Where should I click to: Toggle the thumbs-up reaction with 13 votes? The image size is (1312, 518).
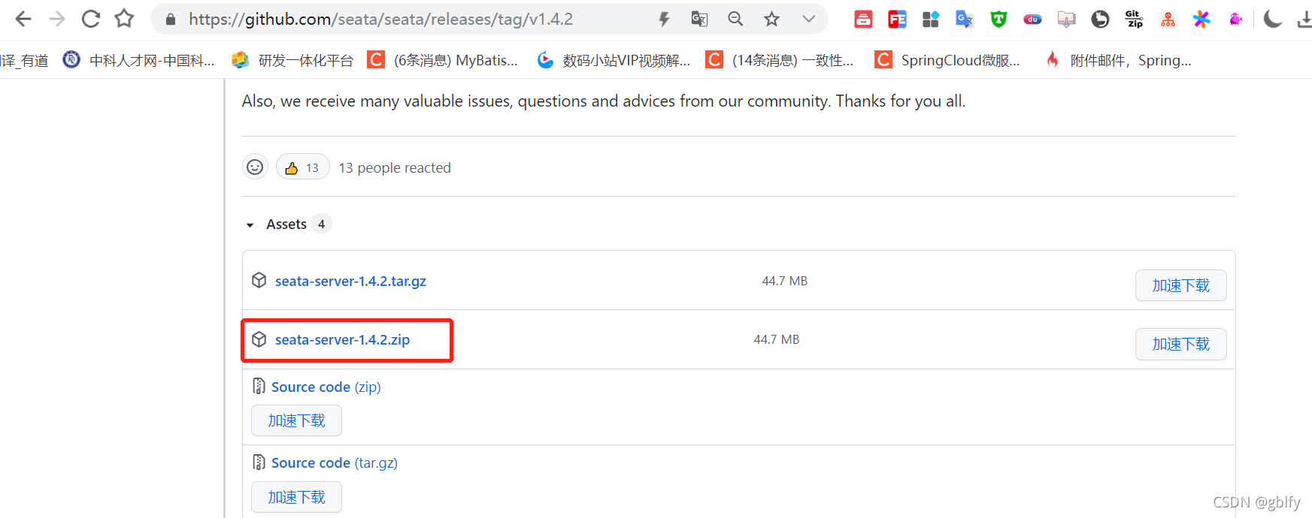tap(302, 167)
